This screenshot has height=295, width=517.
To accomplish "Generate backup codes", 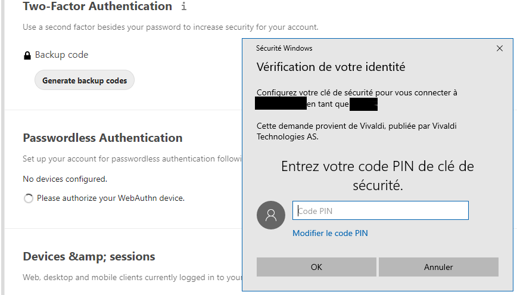I will click(x=85, y=80).
